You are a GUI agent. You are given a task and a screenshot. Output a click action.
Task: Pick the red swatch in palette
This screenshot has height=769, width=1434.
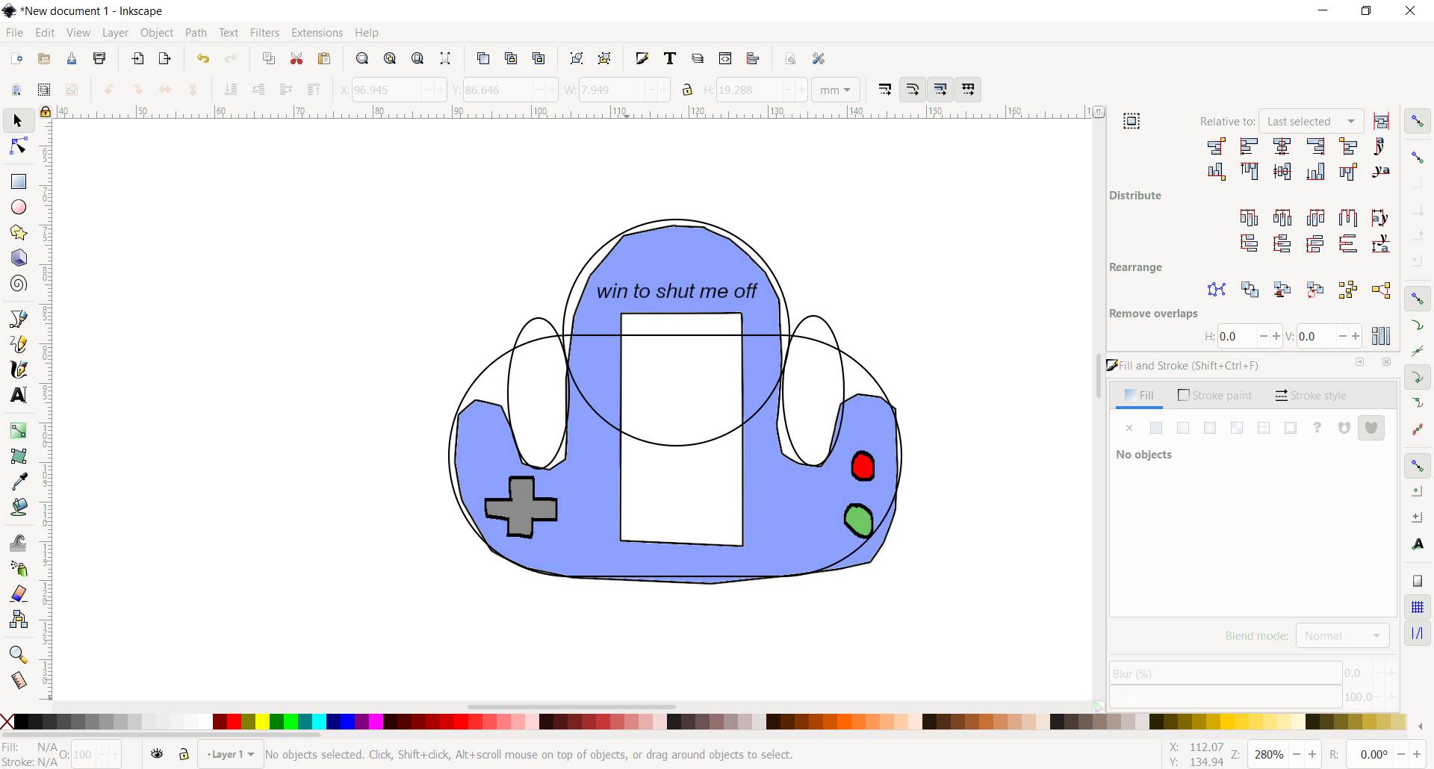click(234, 722)
